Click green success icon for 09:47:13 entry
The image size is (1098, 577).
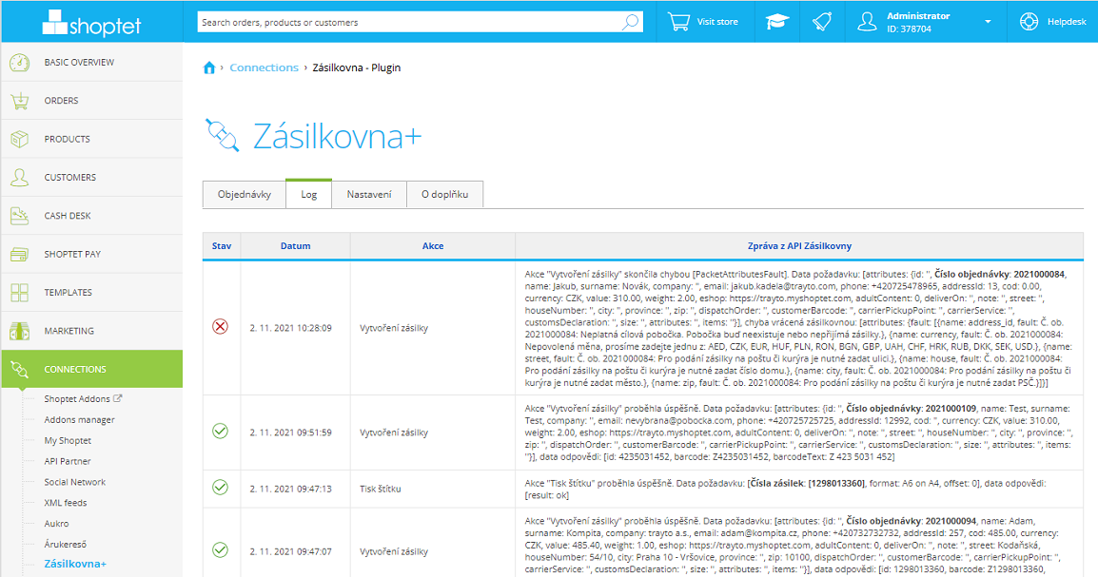click(x=221, y=488)
